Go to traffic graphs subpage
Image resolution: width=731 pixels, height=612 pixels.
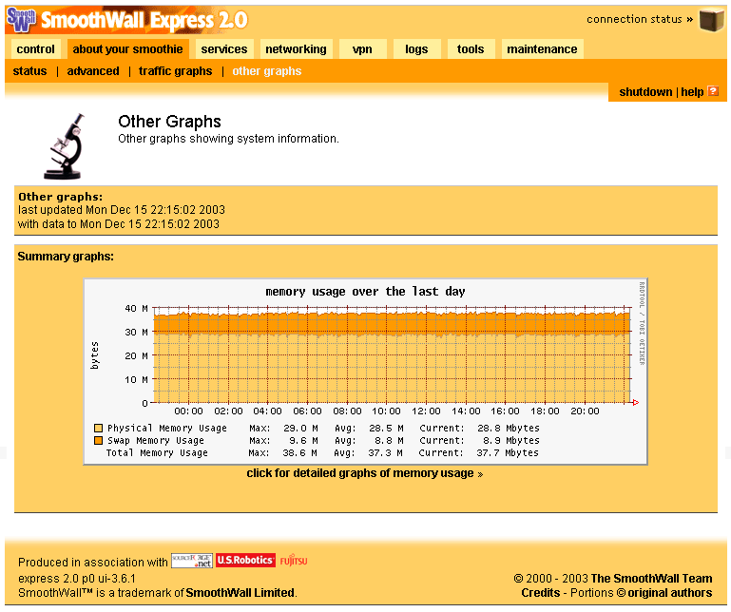(175, 71)
